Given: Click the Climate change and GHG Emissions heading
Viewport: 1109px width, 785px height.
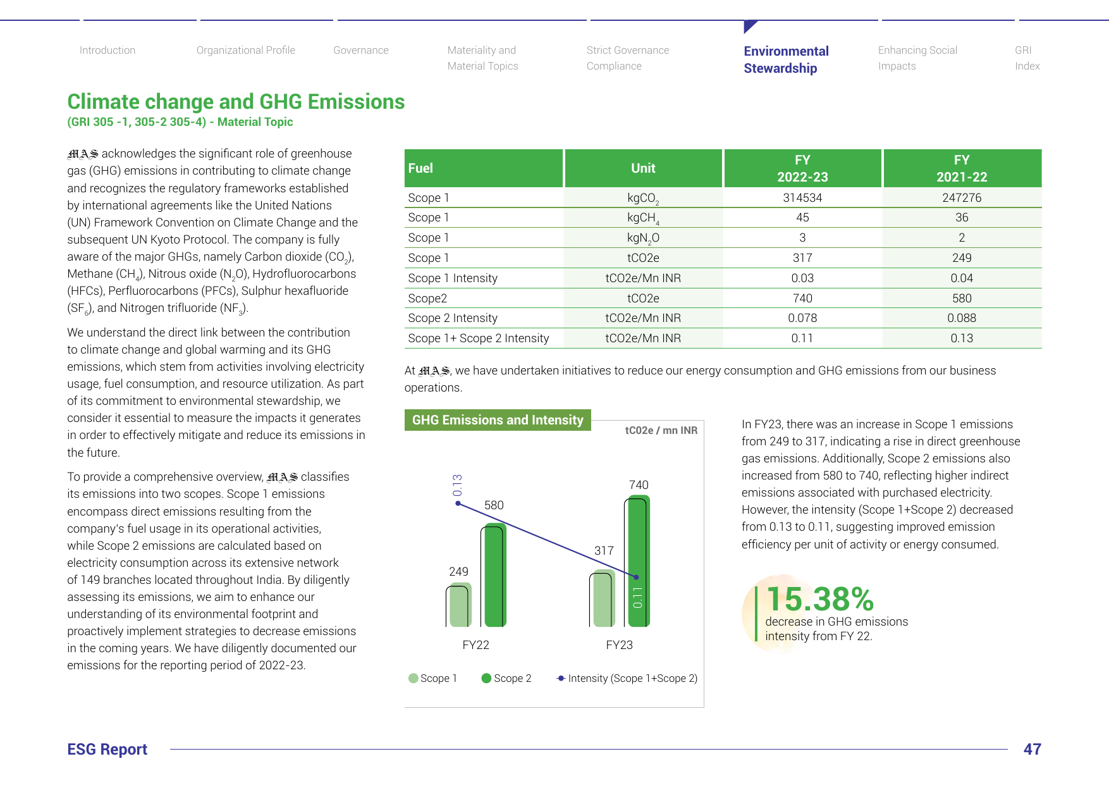Looking at the screenshot, I should 236,102.
